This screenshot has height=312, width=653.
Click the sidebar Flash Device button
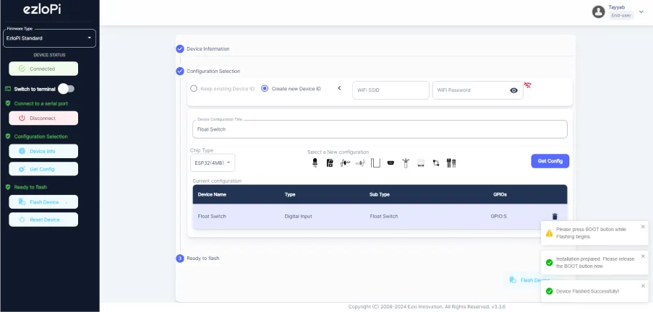coord(43,202)
